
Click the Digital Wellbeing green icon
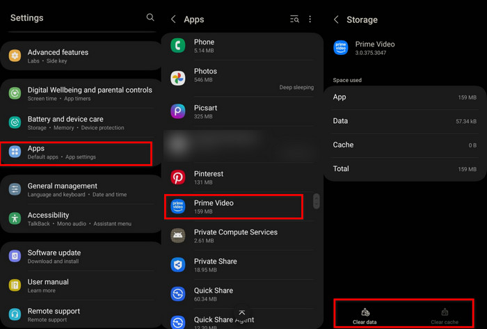15,93
